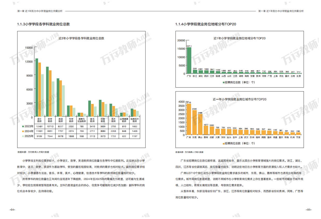Screen dimensions: 321x219
Task: Click the 东莞 city axis label
Action: point(194,138)
